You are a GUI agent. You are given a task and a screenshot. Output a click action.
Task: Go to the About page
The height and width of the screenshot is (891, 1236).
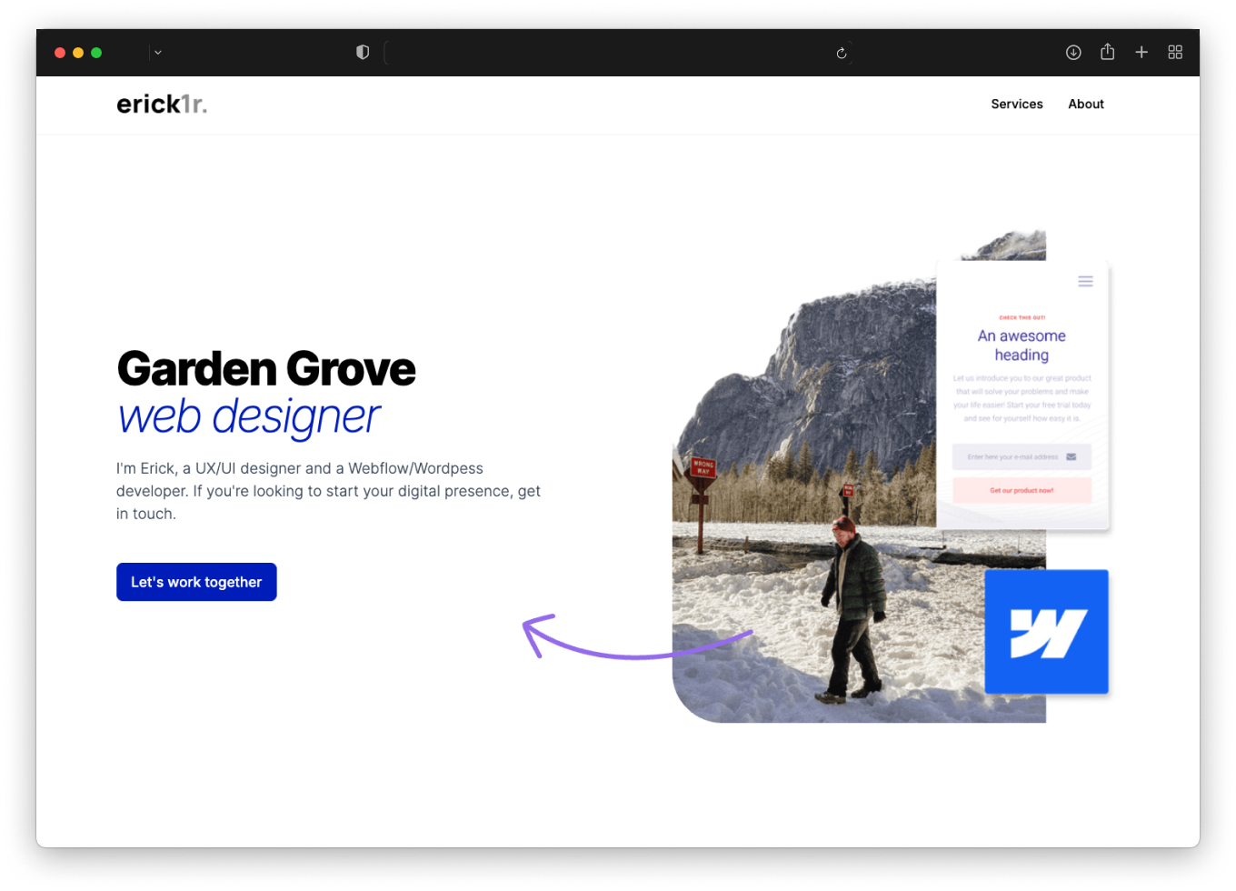coord(1085,104)
